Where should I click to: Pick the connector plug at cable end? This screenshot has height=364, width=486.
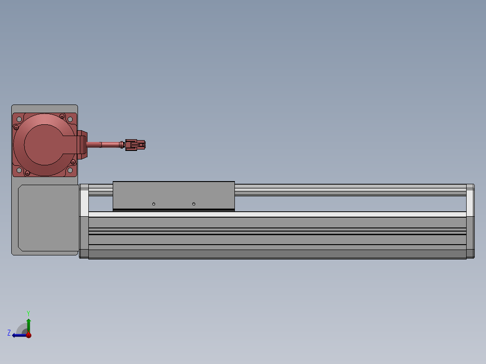tap(135, 145)
